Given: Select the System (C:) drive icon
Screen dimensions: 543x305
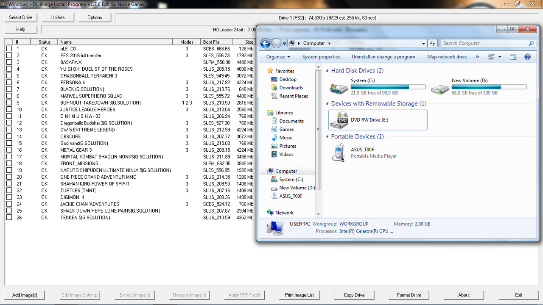Looking at the screenshot, I should pos(339,88).
